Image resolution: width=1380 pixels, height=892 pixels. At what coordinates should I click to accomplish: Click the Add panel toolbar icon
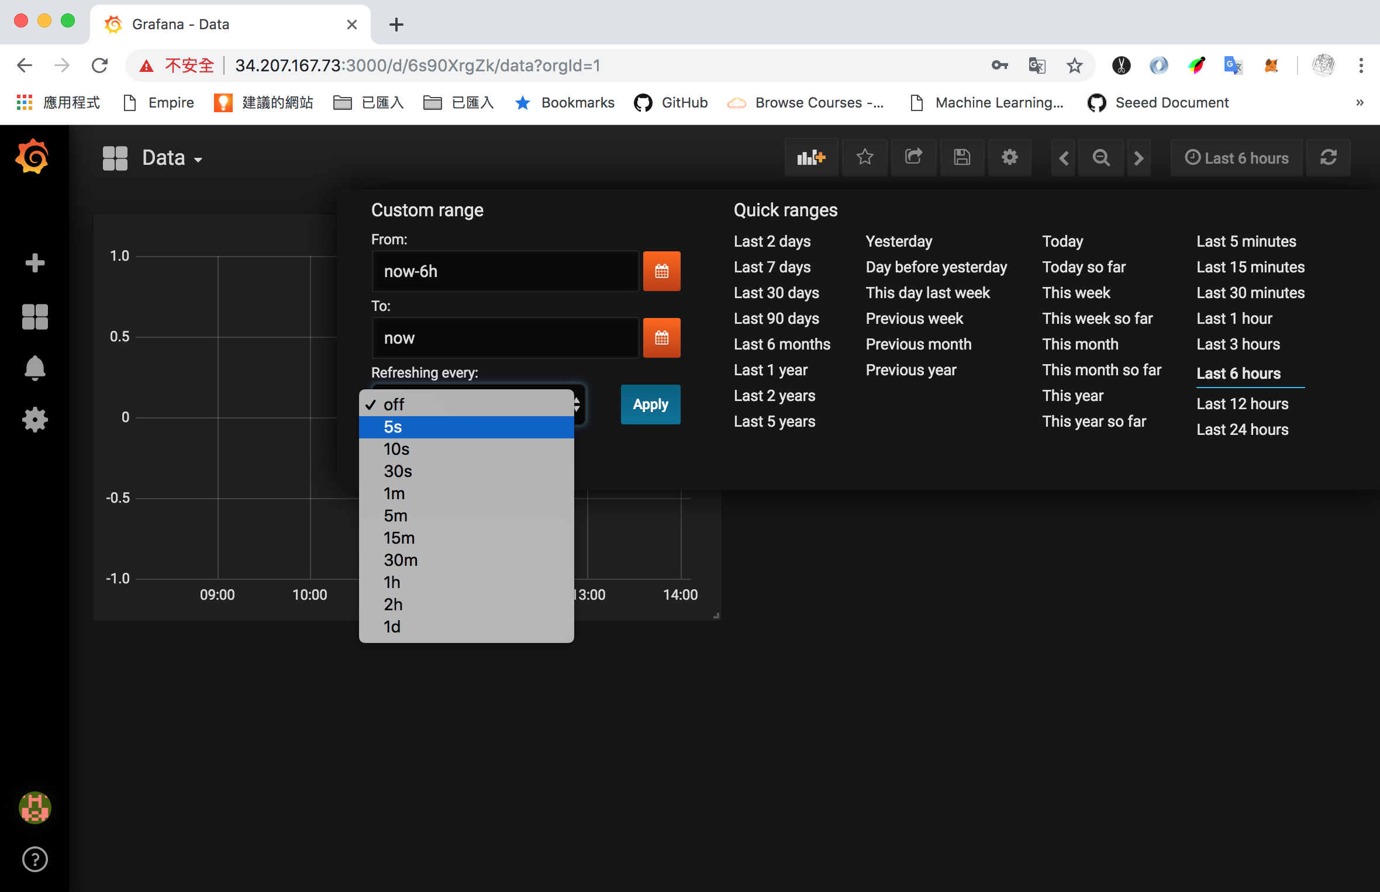pyautogui.click(x=811, y=158)
